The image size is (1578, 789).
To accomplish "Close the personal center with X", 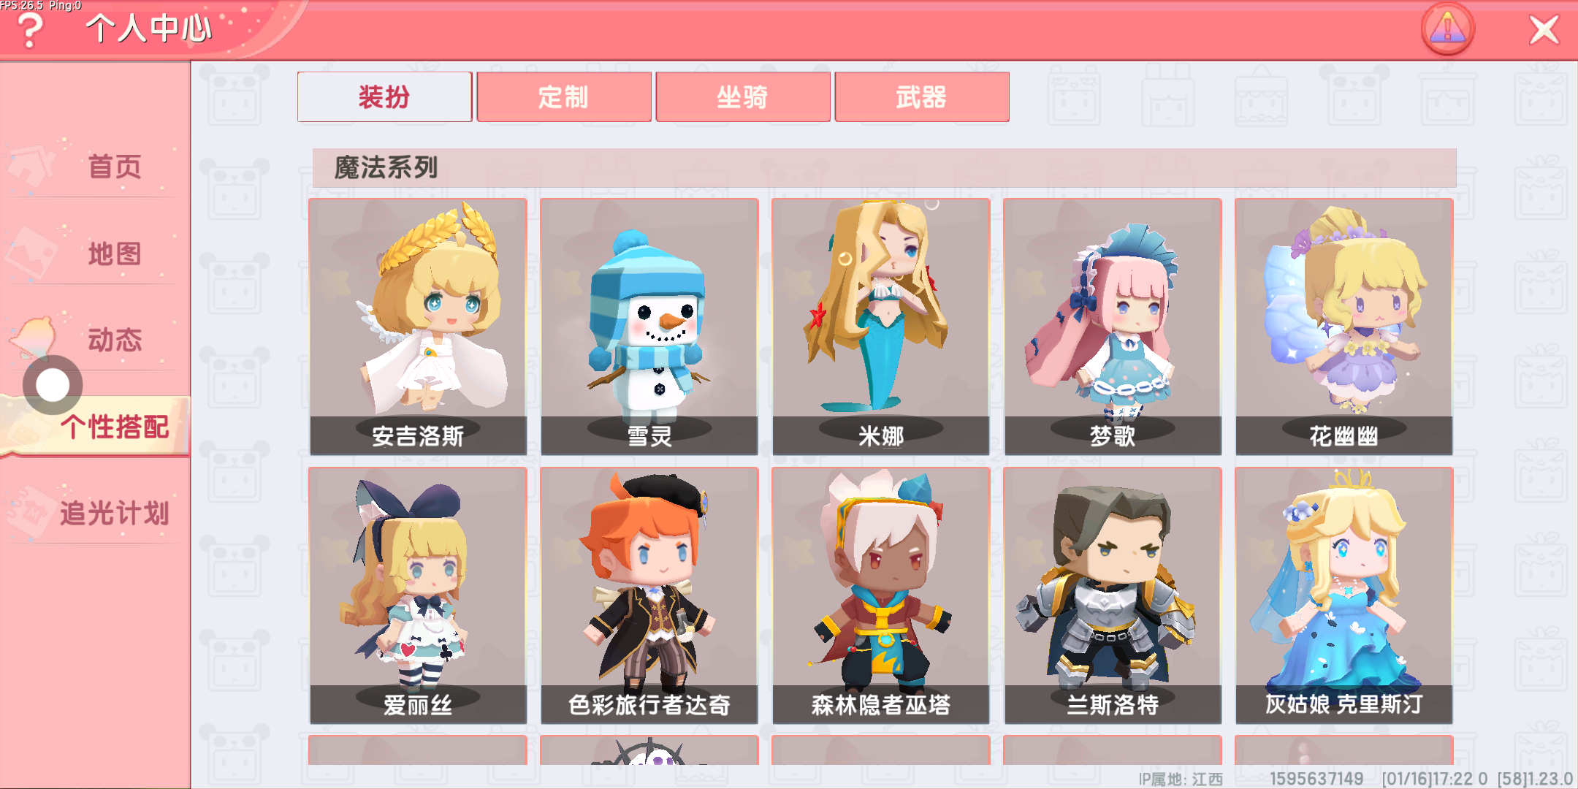I will pos(1544,30).
